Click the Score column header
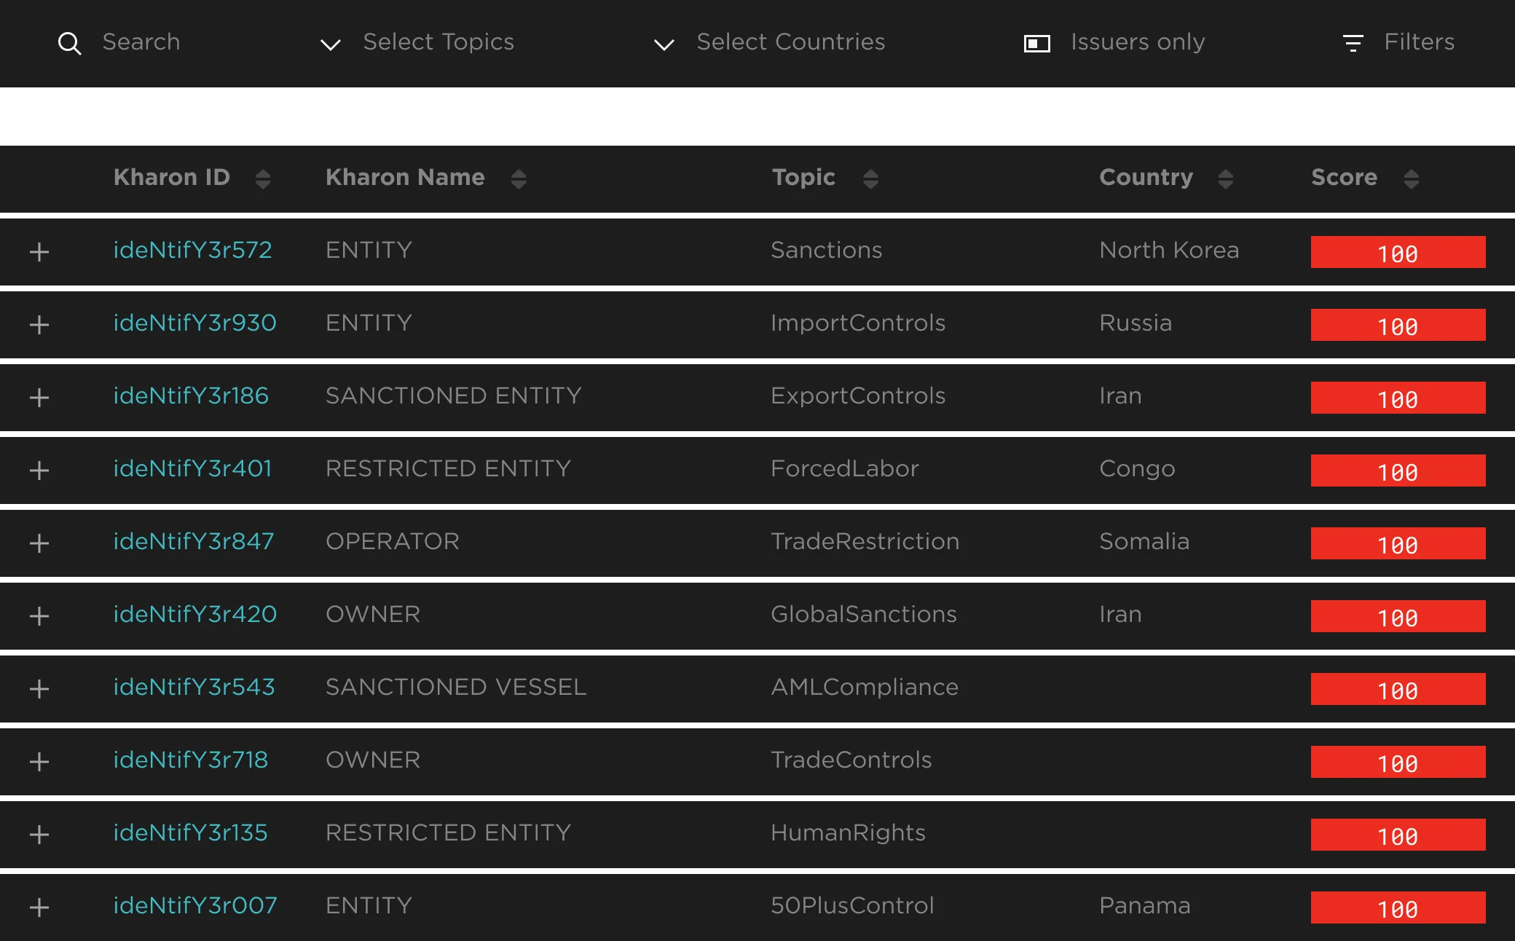This screenshot has width=1515, height=941. [x=1344, y=177]
